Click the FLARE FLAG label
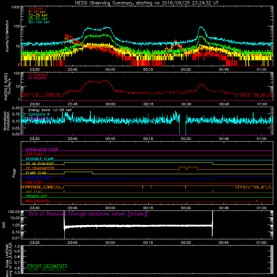Screen dimensions: 277x277 (x=36, y=173)
